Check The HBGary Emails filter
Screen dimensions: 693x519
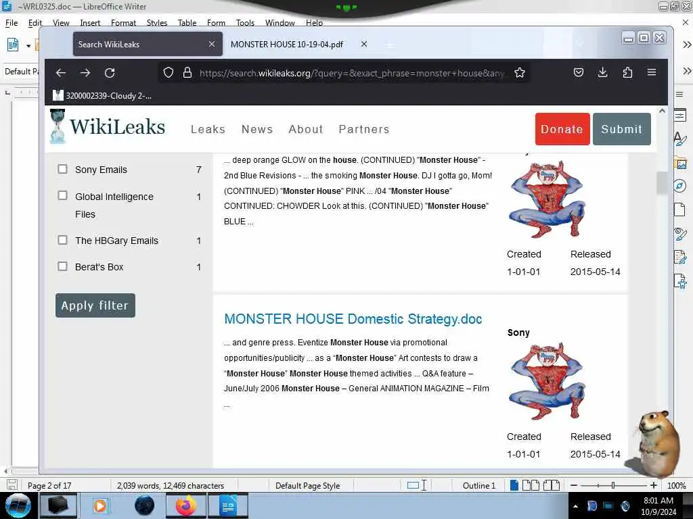63,240
